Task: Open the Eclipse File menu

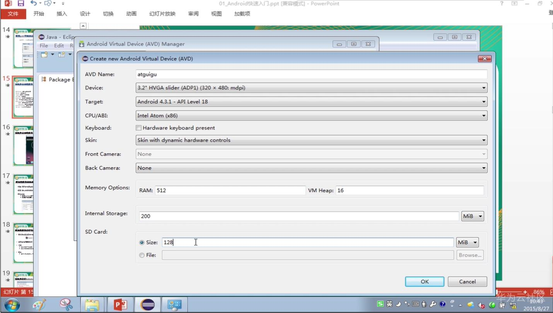Action: coord(44,46)
